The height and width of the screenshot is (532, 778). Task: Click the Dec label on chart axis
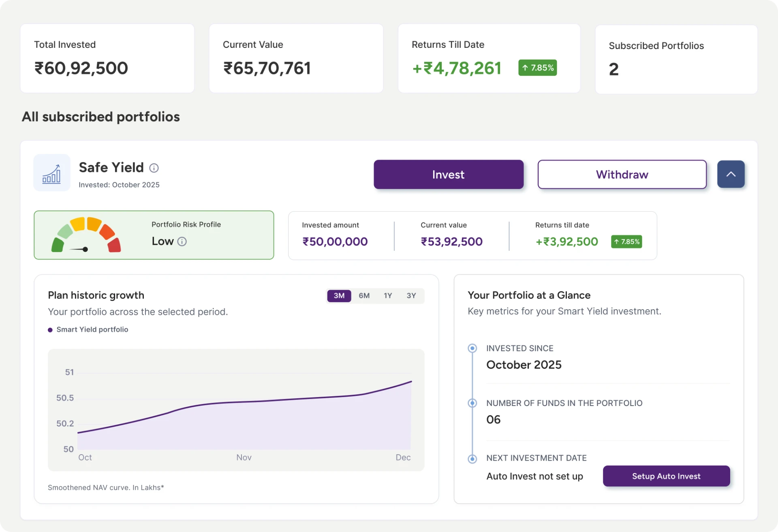(403, 457)
